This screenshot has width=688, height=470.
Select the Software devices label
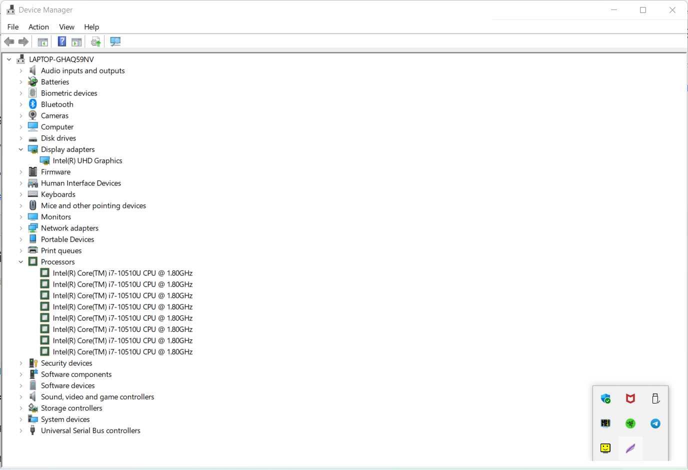(x=67, y=385)
